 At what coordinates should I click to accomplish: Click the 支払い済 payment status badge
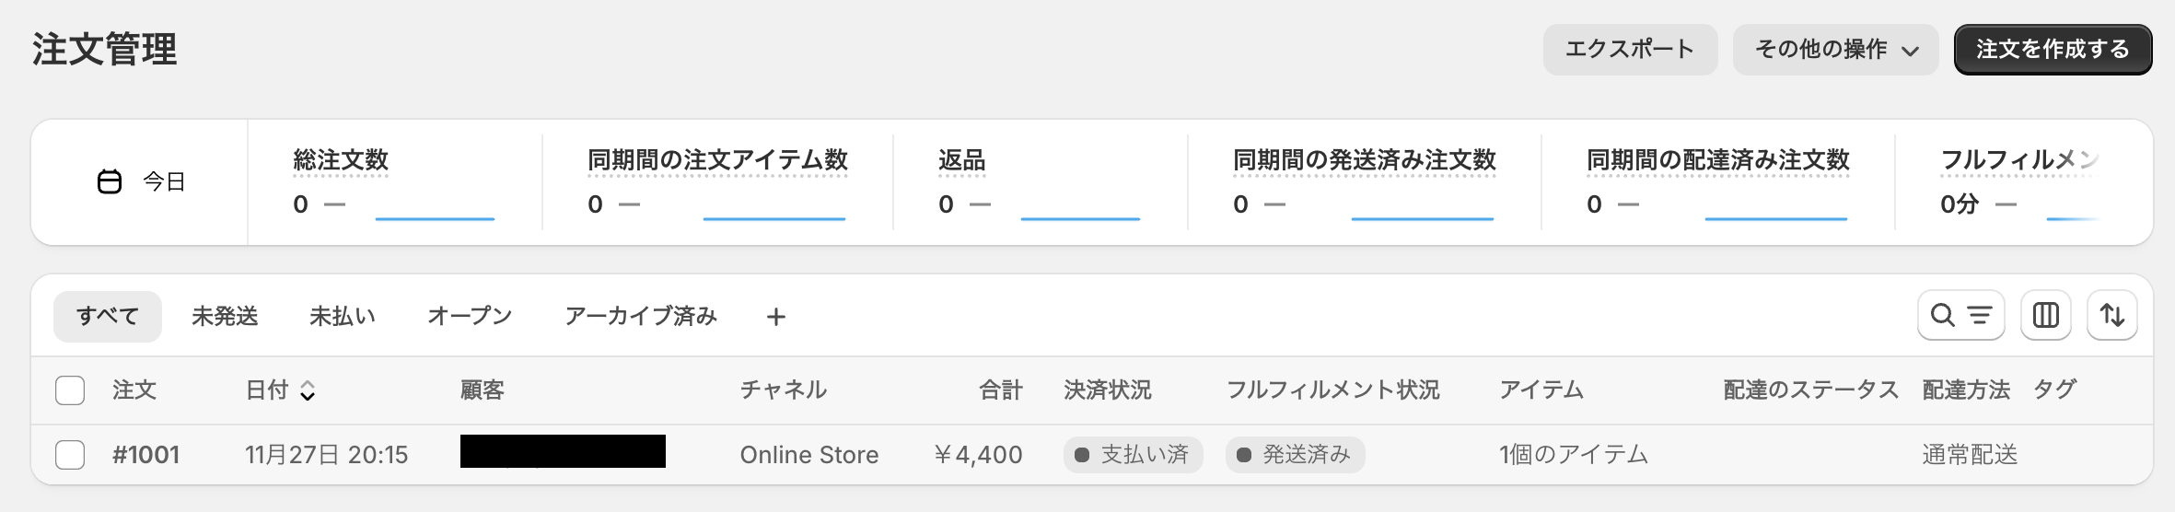tap(1133, 454)
